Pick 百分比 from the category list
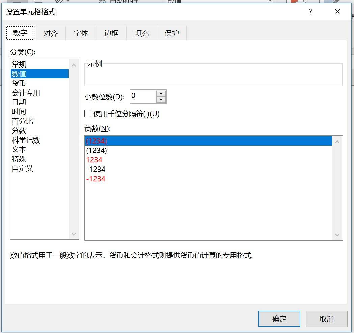 pyautogui.click(x=23, y=121)
